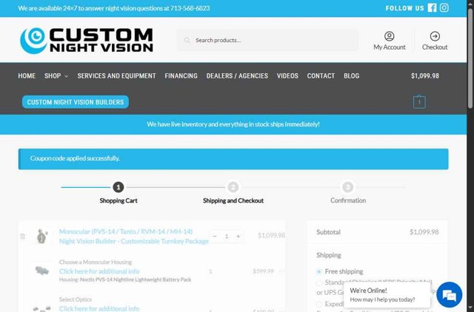The width and height of the screenshot is (474, 312).
Task: Open Services and Equipment menu
Action: click(116, 75)
